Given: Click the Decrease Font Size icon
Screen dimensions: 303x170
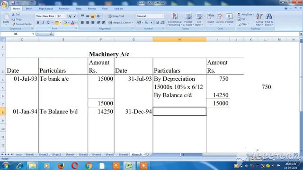Looking at the screenshot, I should pos(75,16).
